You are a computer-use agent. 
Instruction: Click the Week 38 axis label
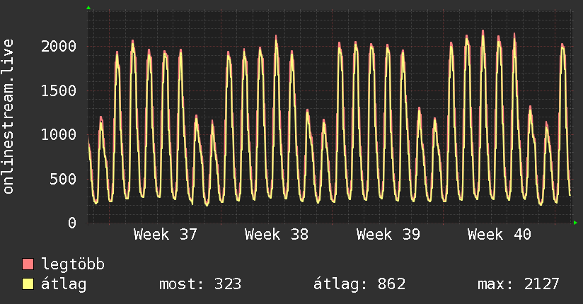277,235
